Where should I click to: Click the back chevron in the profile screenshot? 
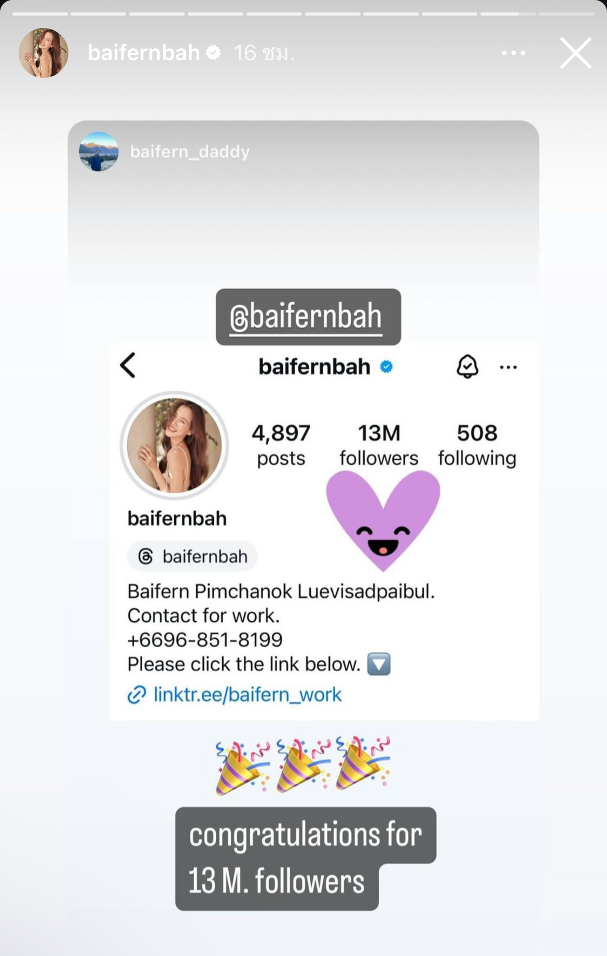[x=128, y=365]
